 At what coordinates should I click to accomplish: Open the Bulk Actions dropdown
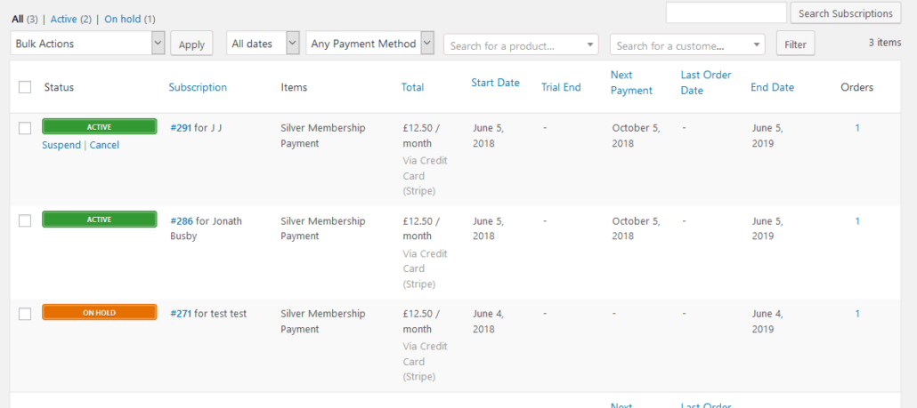click(88, 44)
